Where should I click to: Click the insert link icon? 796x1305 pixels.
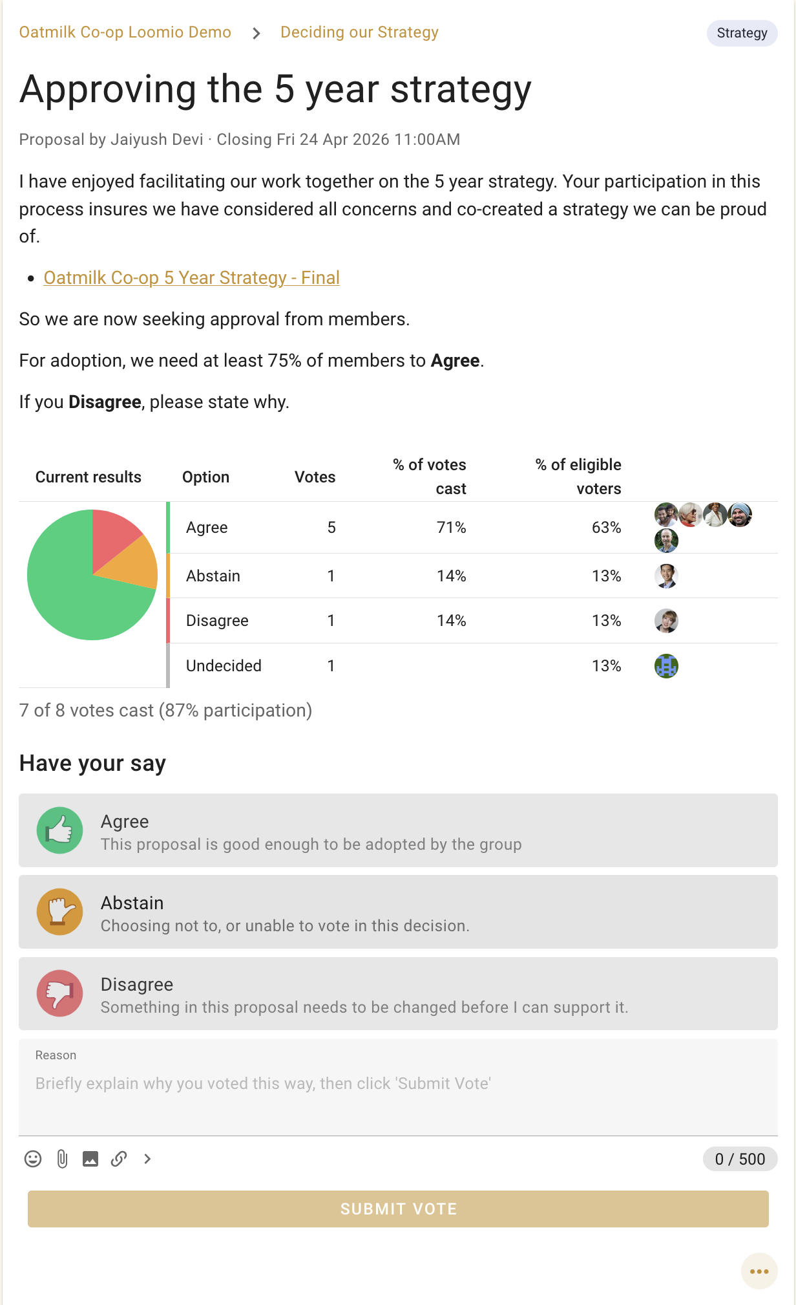pyautogui.click(x=119, y=1159)
